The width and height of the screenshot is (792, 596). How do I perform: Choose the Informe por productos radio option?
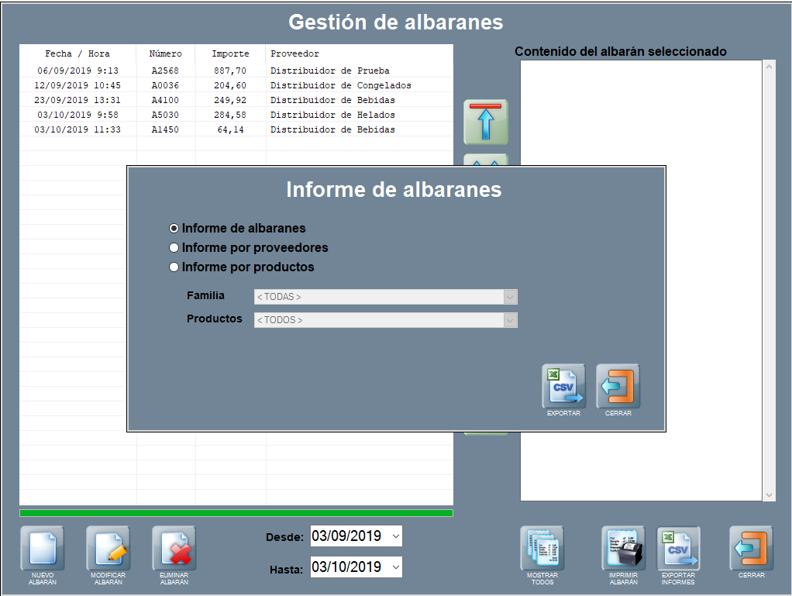174,267
